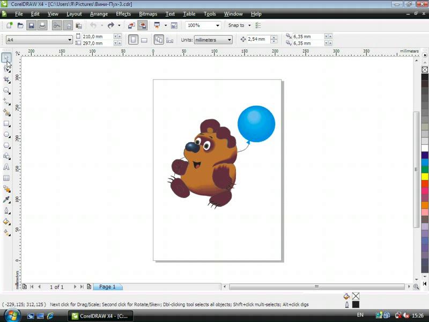Viewport: 429px width, 322px height.
Task: Click the Import icon
Action: click(x=131, y=25)
